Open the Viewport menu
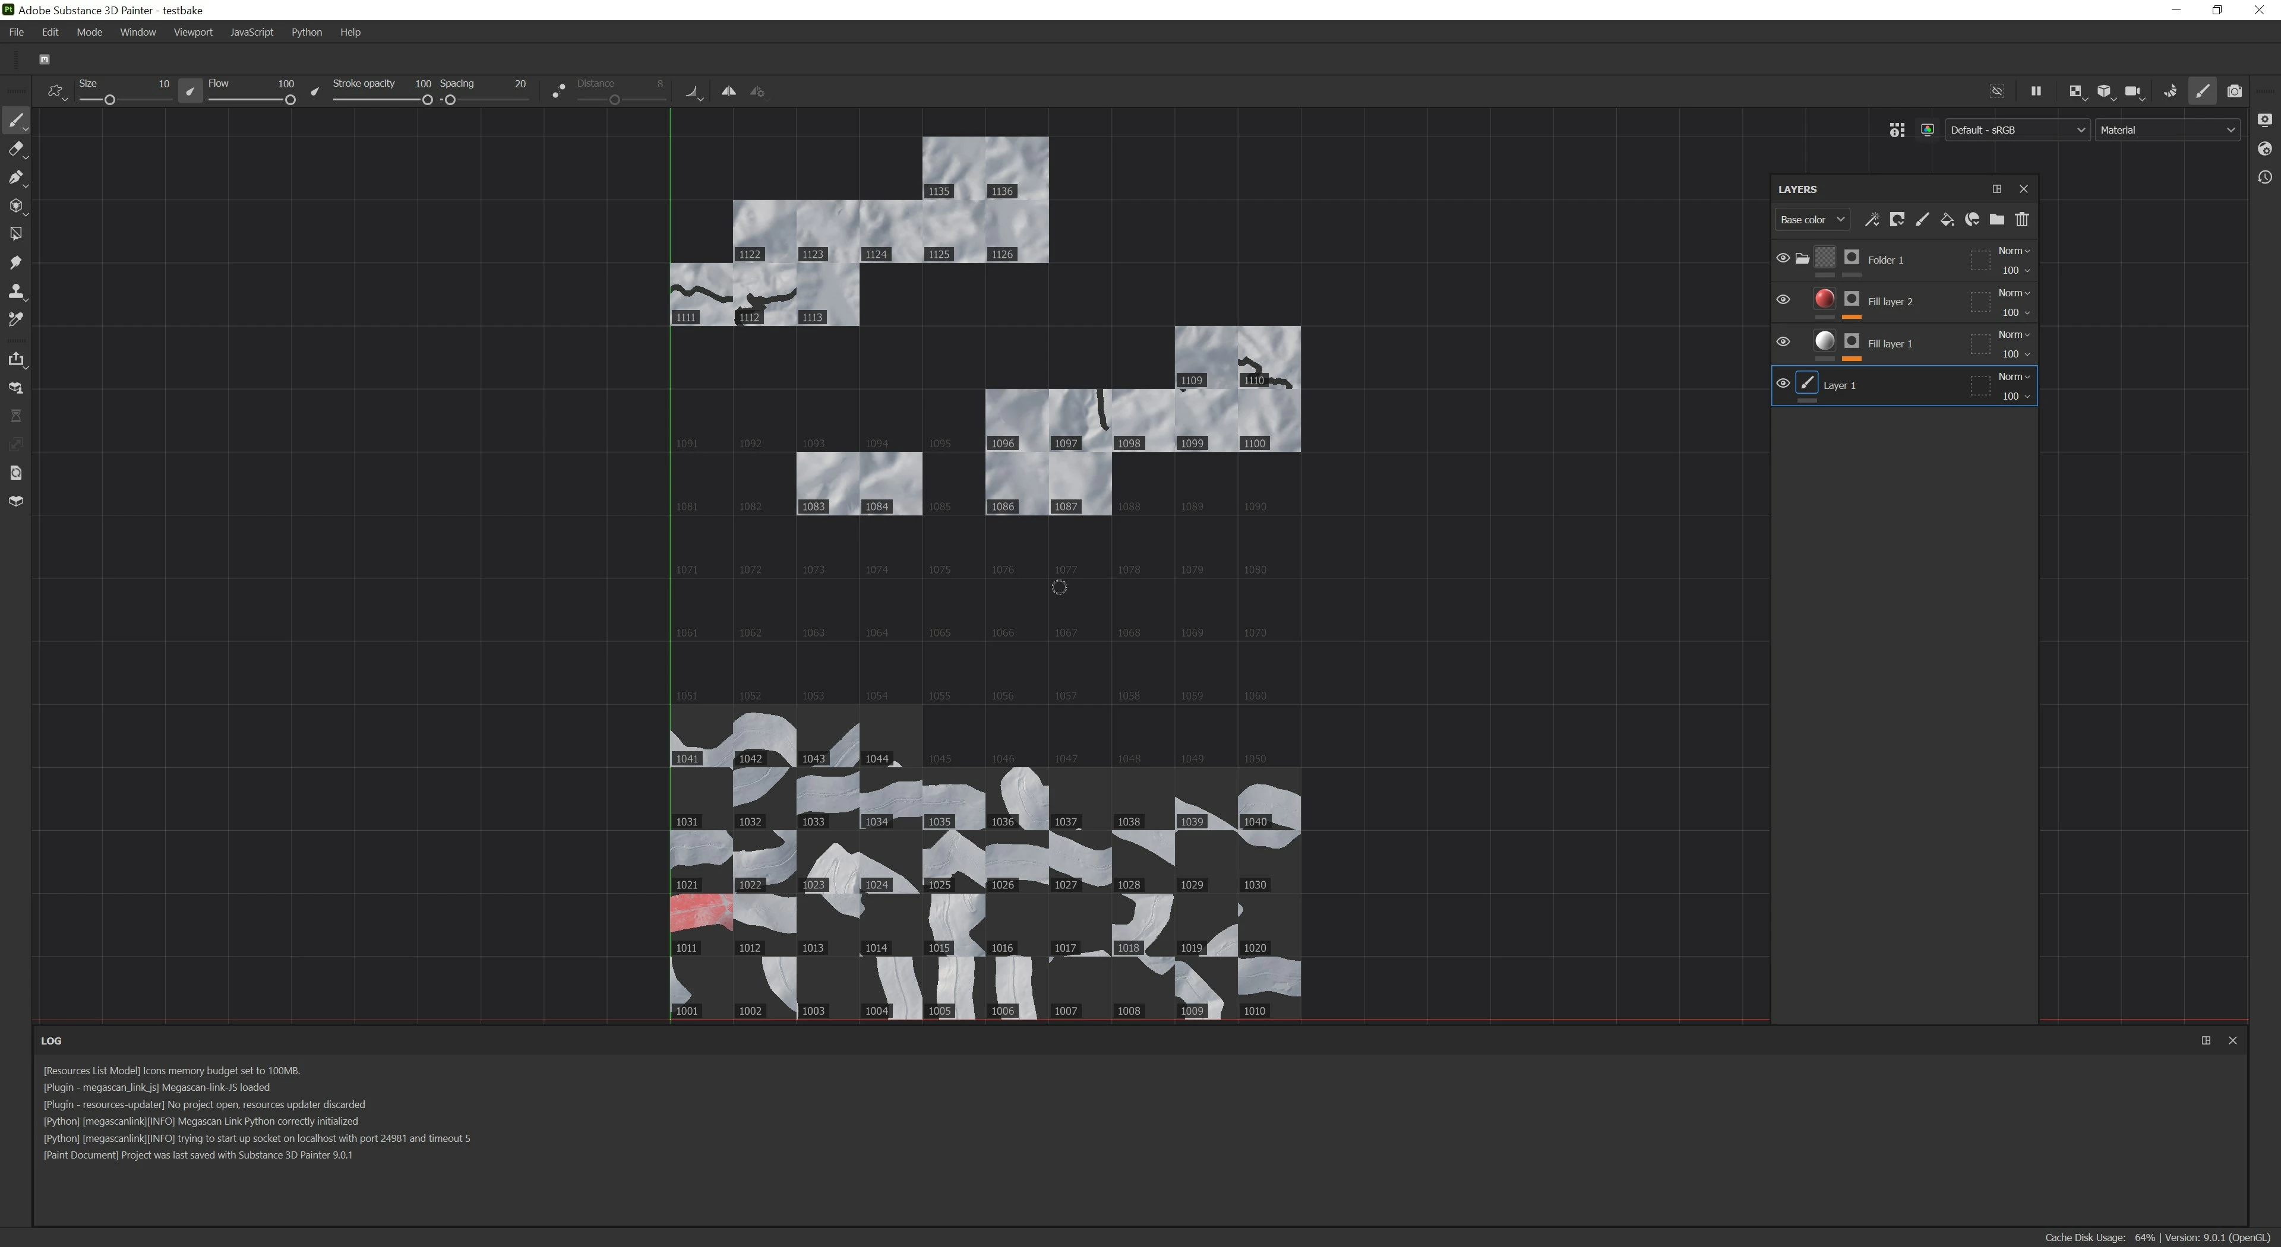This screenshot has height=1247, width=2281. point(192,32)
